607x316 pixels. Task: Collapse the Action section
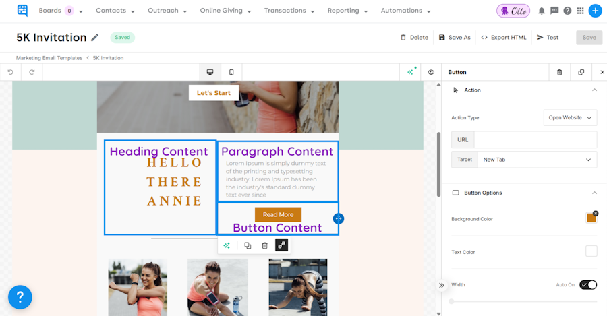594,90
